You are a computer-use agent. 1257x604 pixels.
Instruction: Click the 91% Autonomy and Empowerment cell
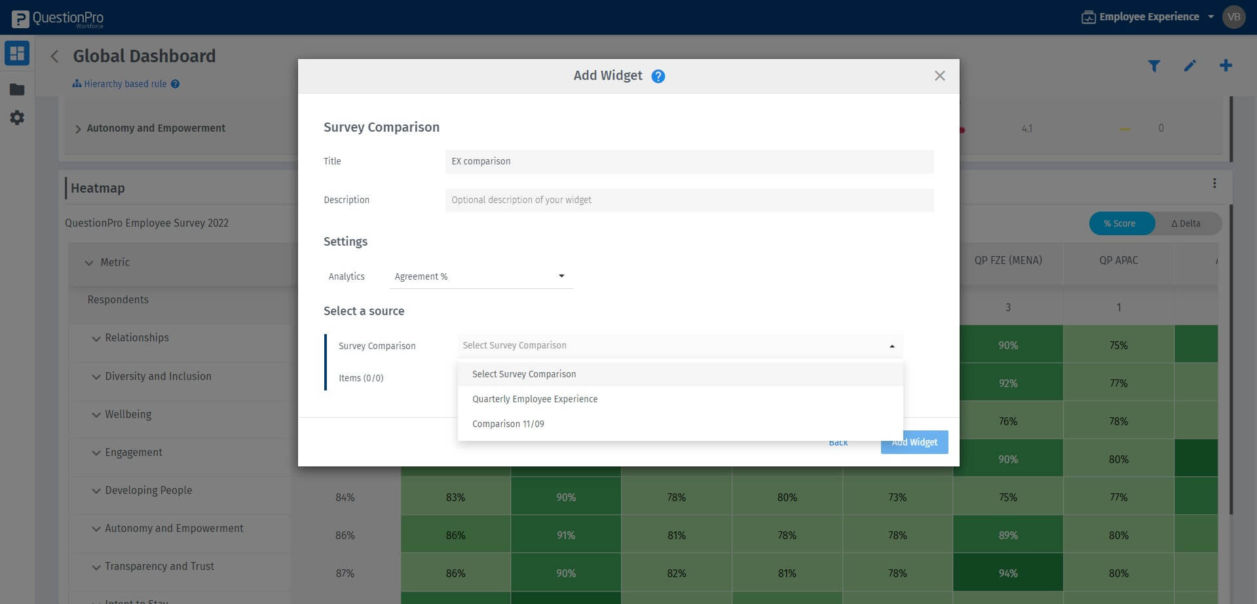(x=566, y=535)
